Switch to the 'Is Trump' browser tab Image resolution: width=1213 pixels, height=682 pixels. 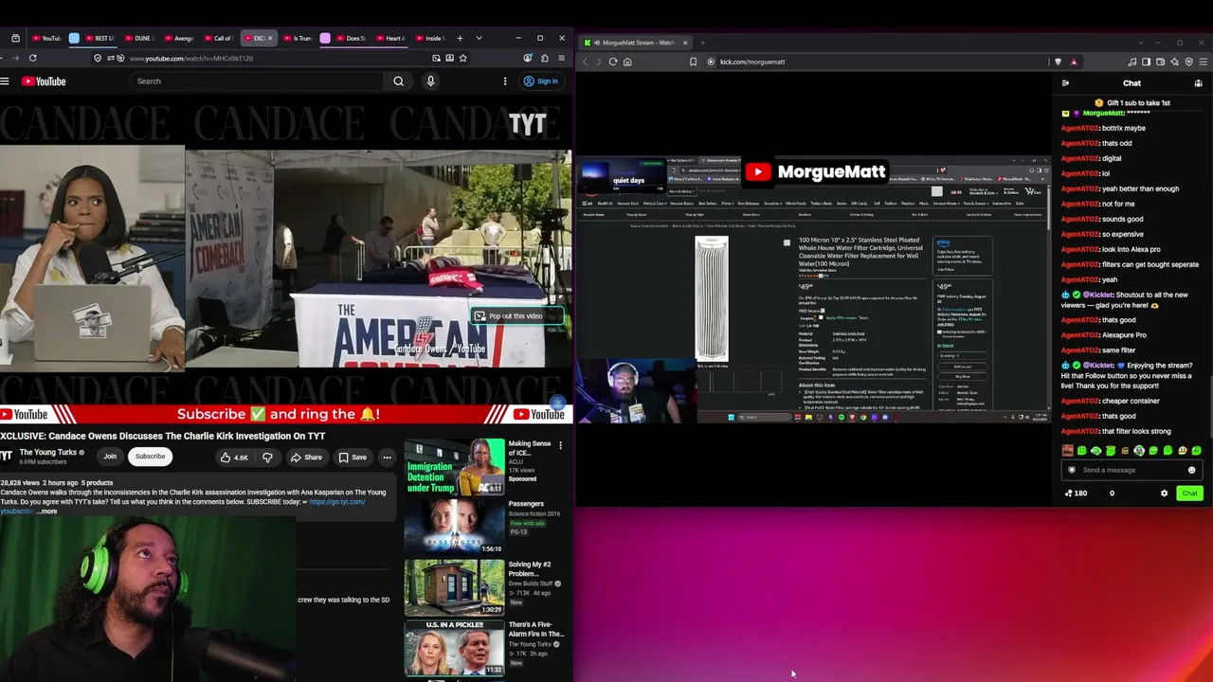(298, 38)
